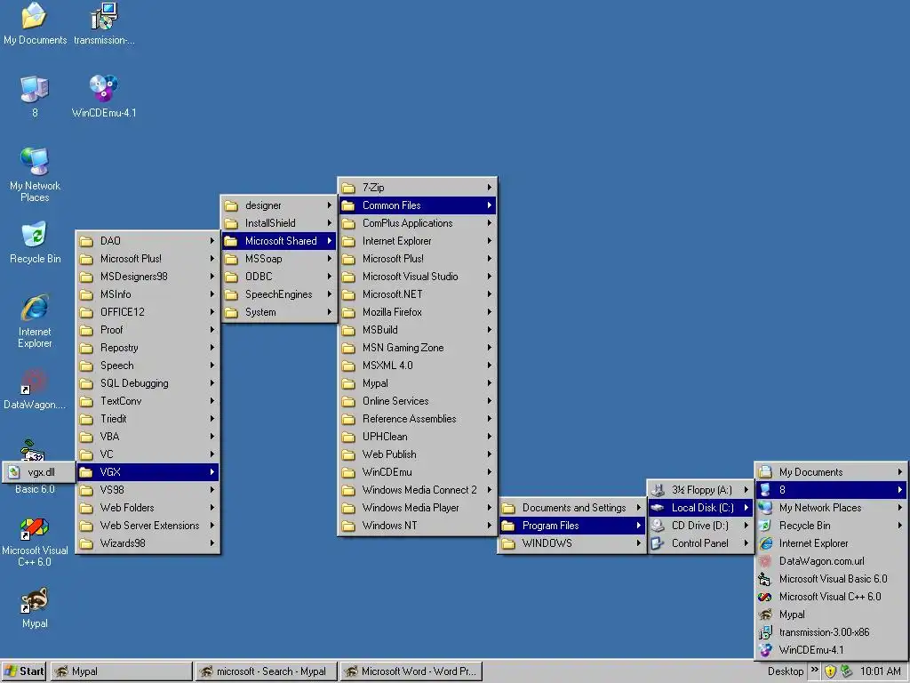Open the Reference Assemblies folder entry
Screen dimensions: 910x683
pyautogui.click(x=418, y=419)
